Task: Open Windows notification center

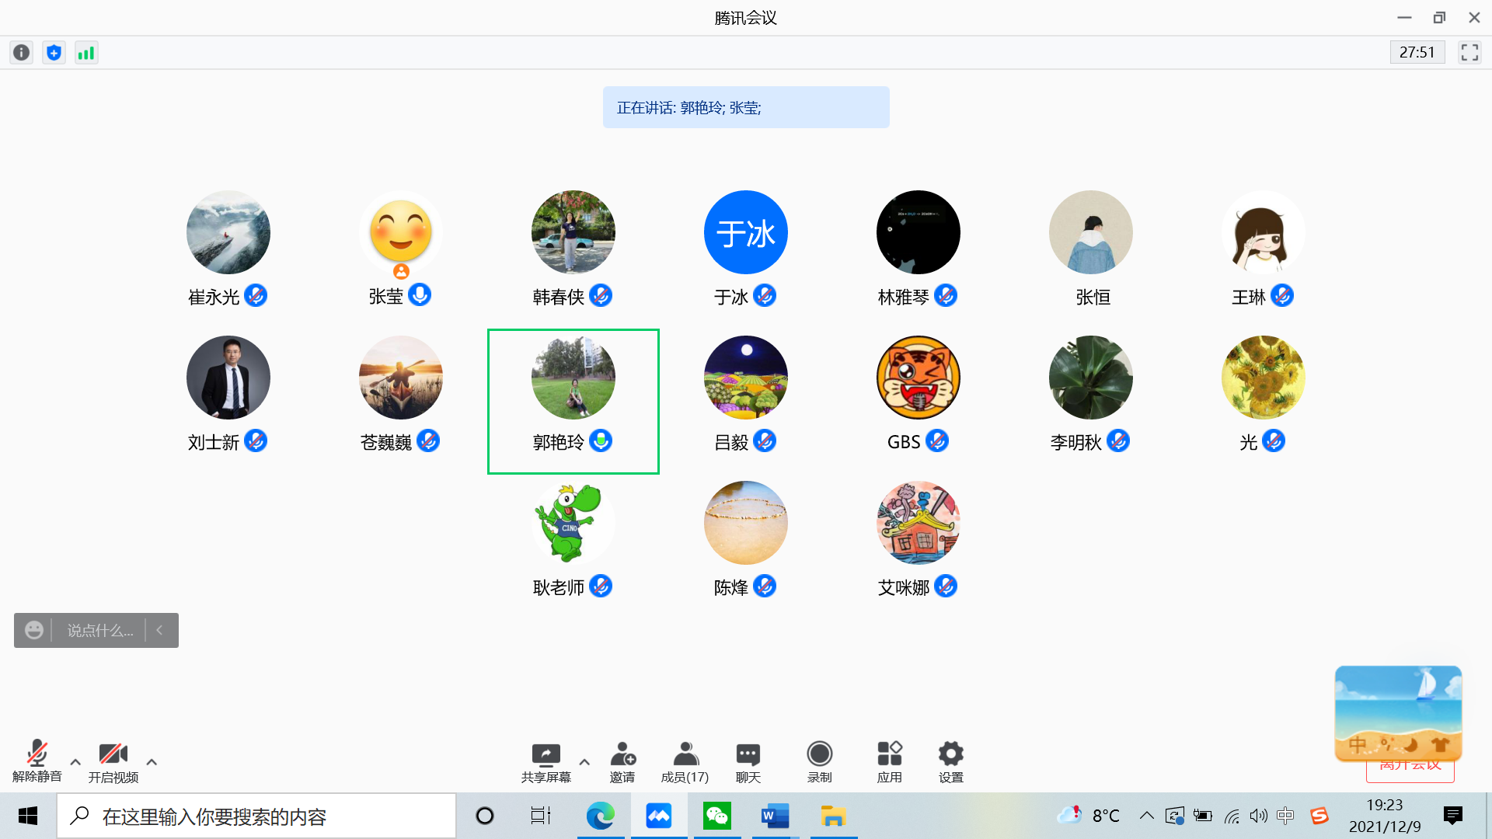Action: point(1452,816)
